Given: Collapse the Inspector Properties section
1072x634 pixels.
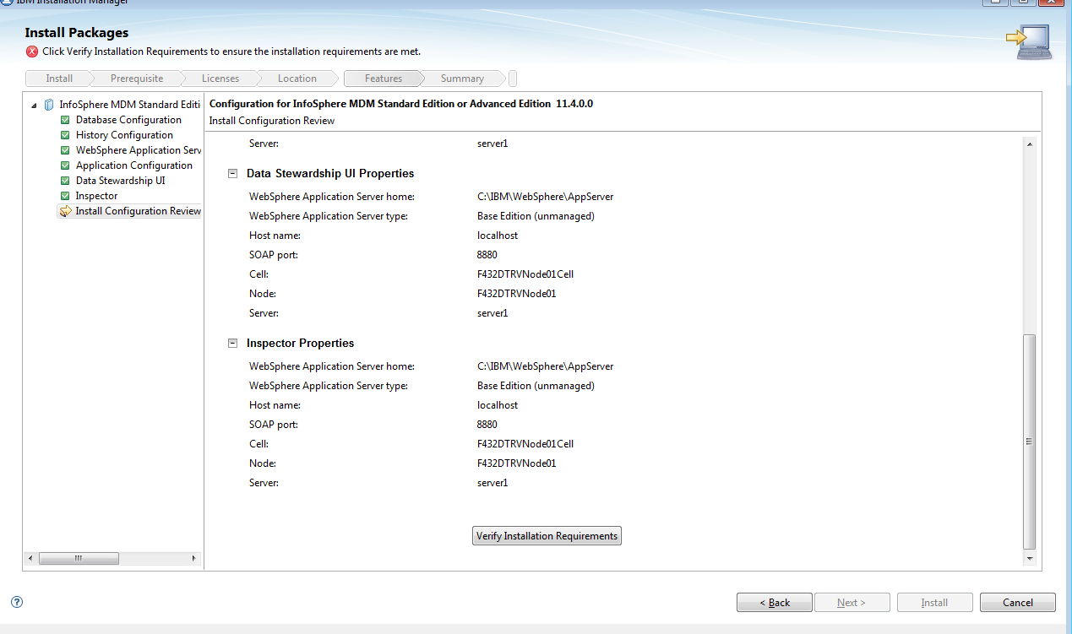Looking at the screenshot, I should [x=232, y=344].
